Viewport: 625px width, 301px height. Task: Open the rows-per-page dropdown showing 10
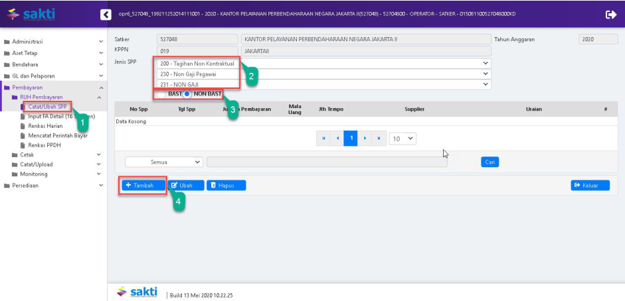pos(402,139)
